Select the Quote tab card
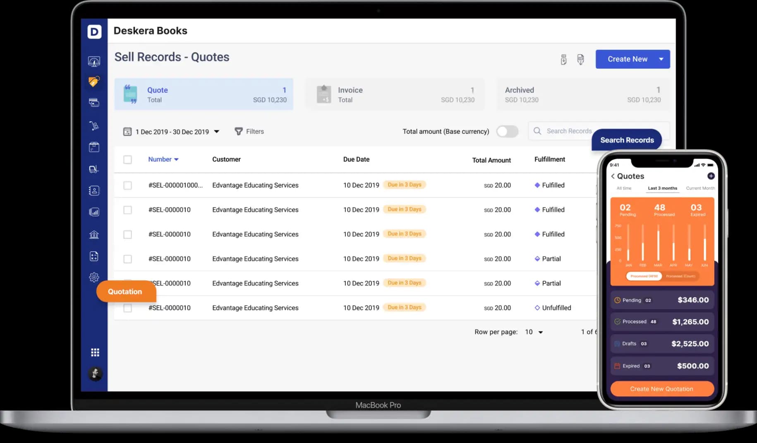The image size is (757, 443). 204,94
